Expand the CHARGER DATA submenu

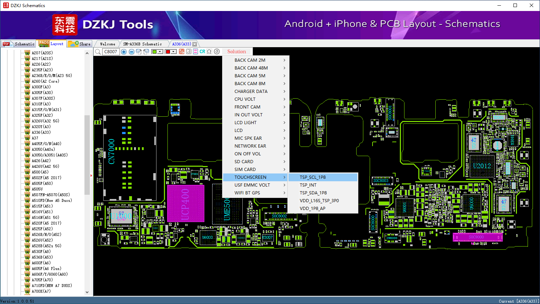256,92
